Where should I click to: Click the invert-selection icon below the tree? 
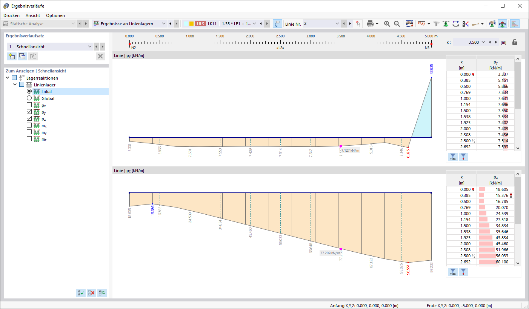point(102,292)
